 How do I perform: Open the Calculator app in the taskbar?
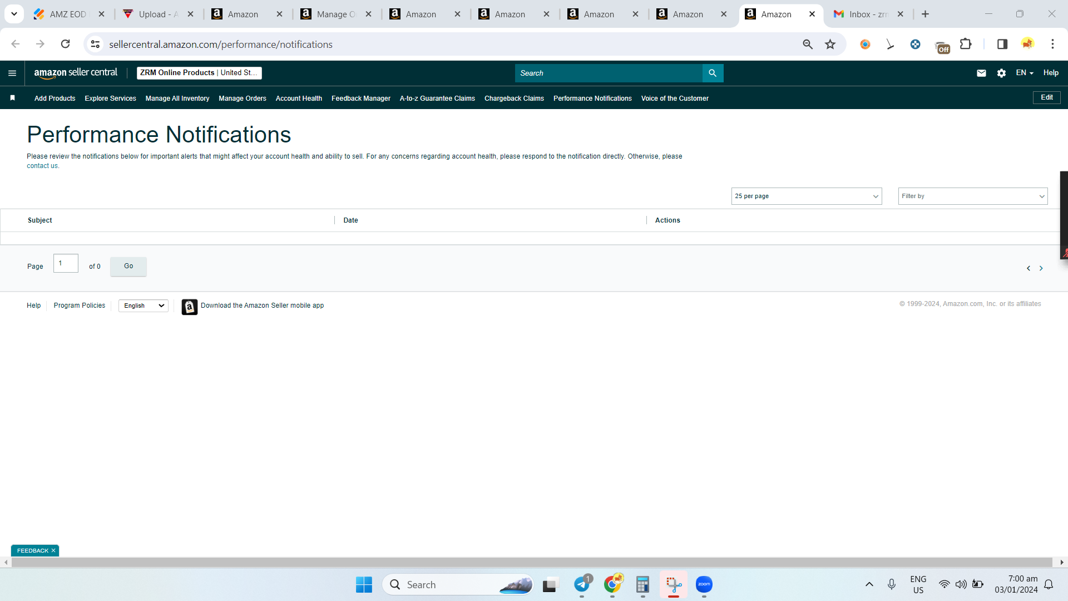tap(642, 584)
